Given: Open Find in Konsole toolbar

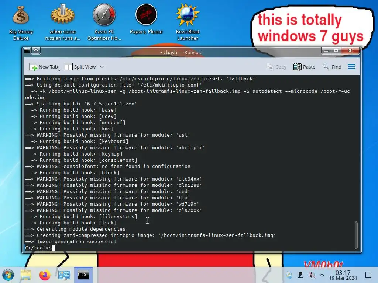Looking at the screenshot, I should pos(332,67).
